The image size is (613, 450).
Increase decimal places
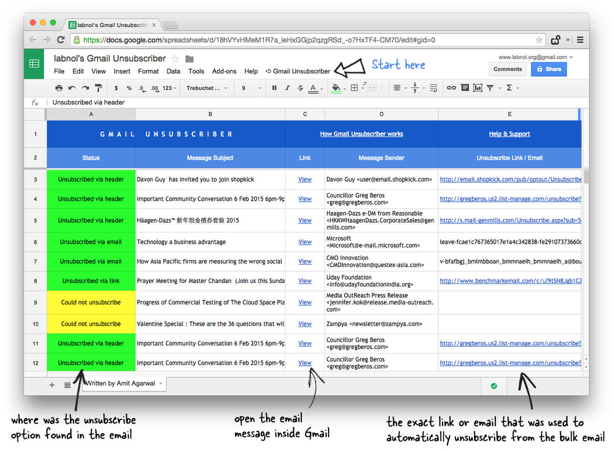(154, 88)
